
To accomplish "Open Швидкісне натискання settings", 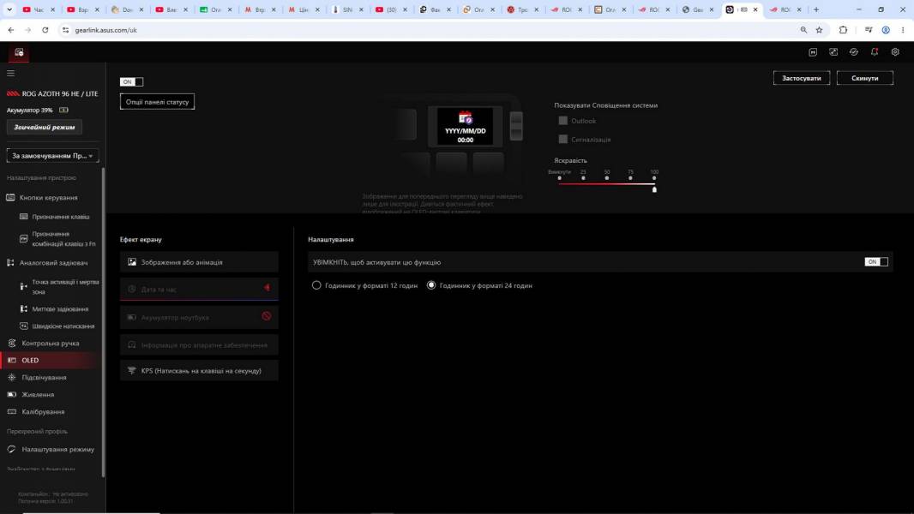I will point(63,326).
